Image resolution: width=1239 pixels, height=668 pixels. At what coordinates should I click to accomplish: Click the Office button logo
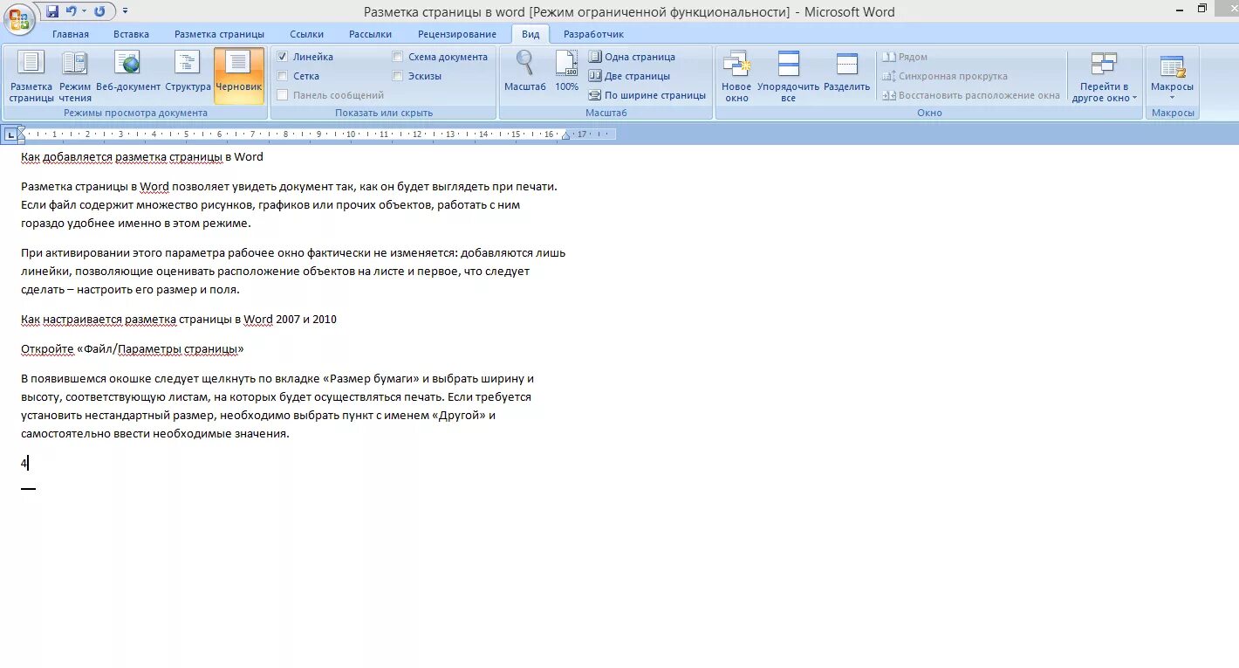pyautogui.click(x=18, y=17)
